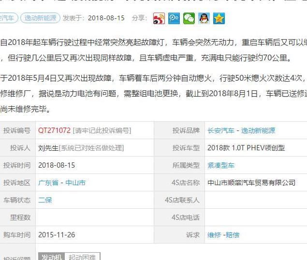Select the 起动困难 problem tag
307x260 pixels.
coord(82,257)
